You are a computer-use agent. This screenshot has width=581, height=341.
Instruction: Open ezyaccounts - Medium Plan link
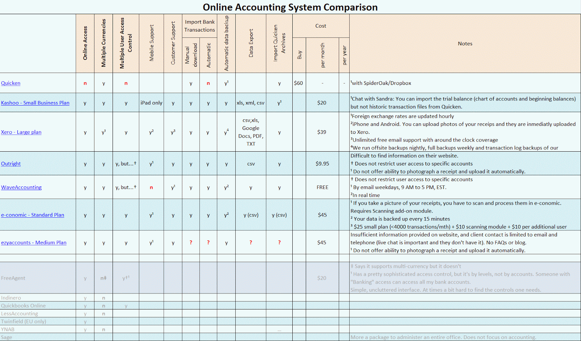(34, 242)
